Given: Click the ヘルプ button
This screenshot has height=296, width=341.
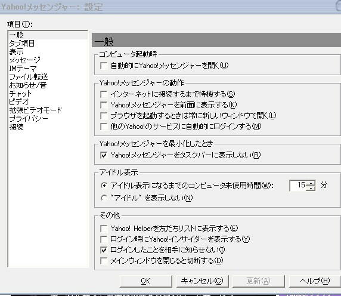Looking at the screenshot, I should tap(315, 281).
